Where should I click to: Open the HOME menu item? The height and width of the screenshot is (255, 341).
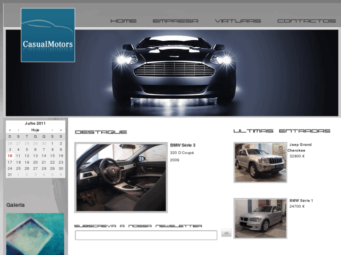click(x=123, y=21)
